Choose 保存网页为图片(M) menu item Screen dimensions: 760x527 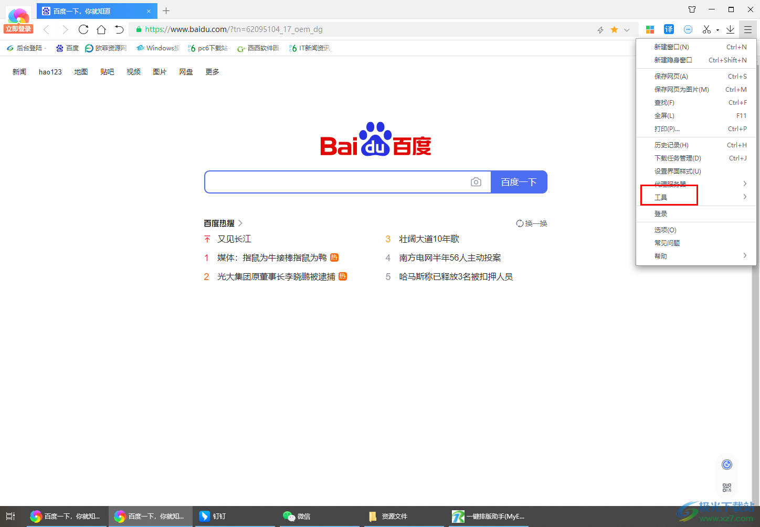pyautogui.click(x=696, y=90)
